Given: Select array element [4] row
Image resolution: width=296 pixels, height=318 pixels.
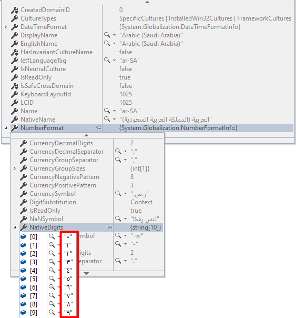Looking at the screenshot, I should pyautogui.click(x=48, y=270).
